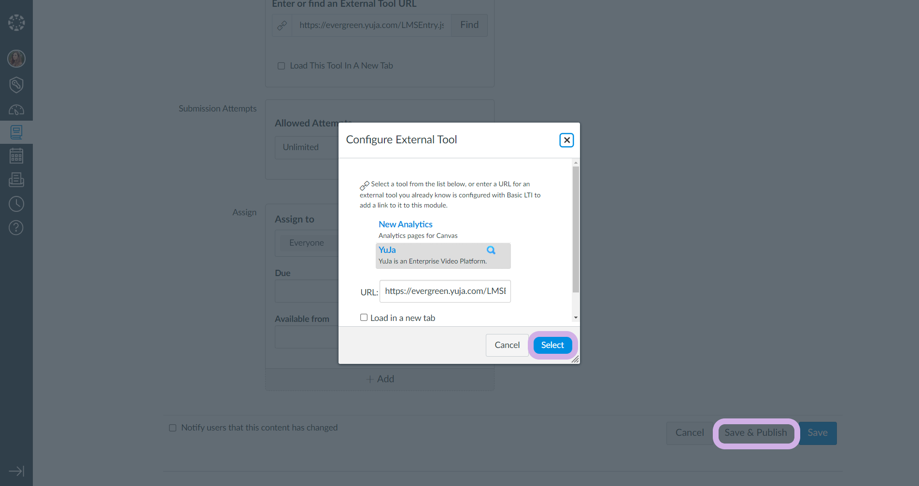Click the URL input field in dialog

point(445,292)
